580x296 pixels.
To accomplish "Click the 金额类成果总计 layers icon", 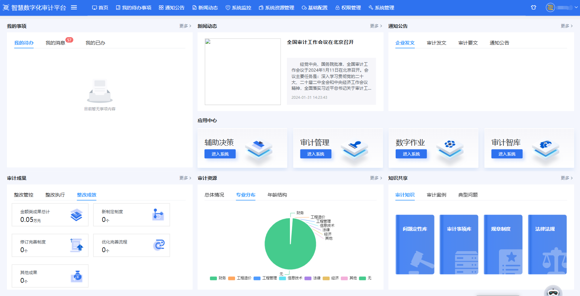I will (x=76, y=215).
